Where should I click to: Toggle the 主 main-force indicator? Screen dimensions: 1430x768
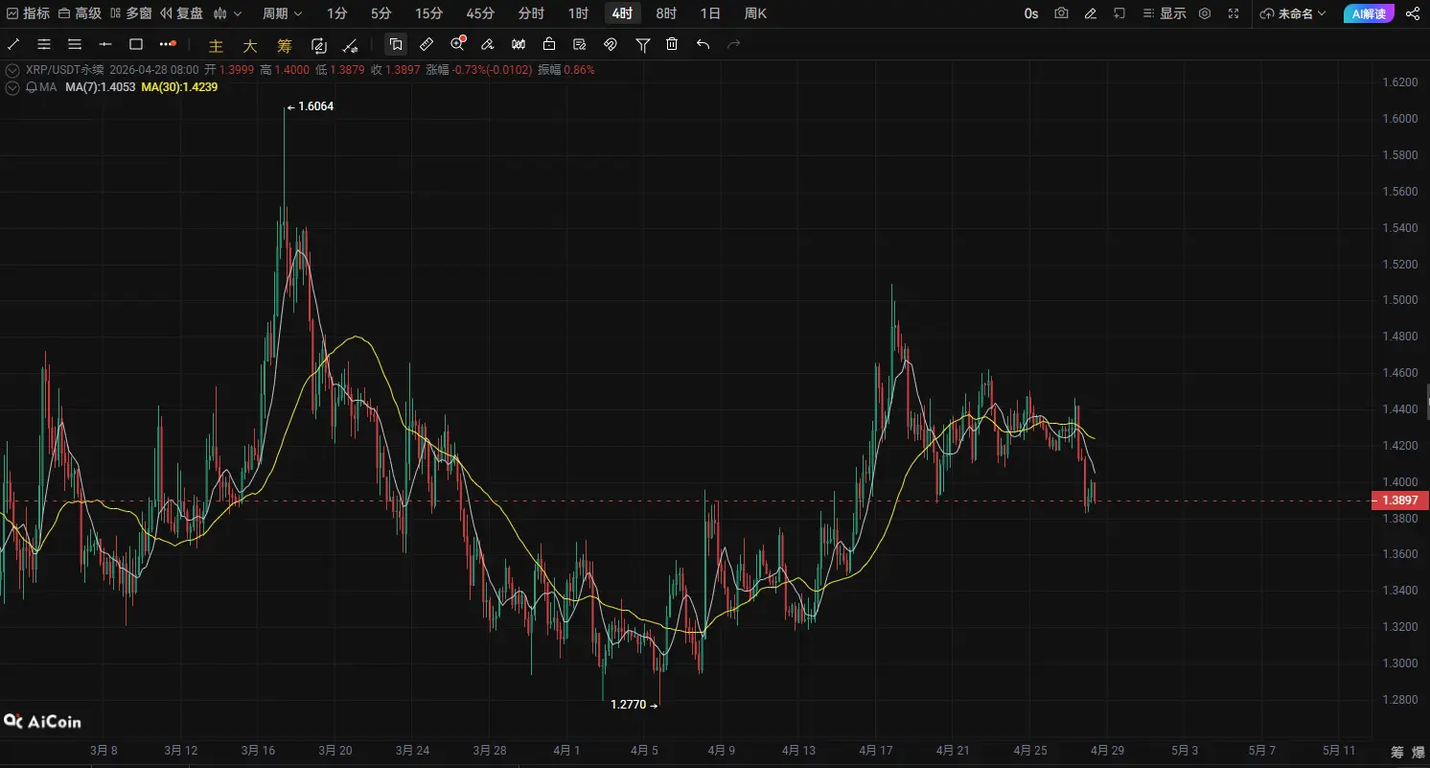[x=216, y=45]
